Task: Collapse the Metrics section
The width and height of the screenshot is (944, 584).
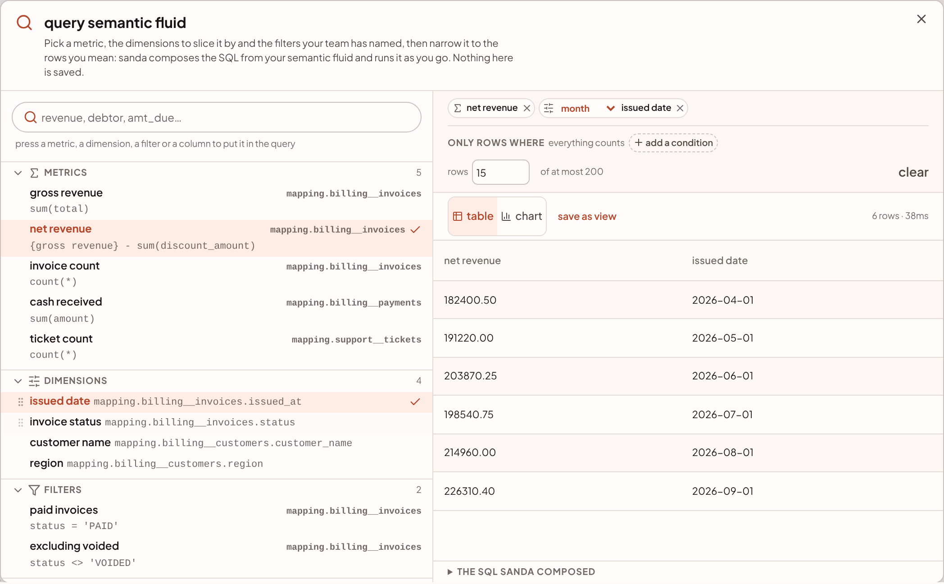Action: [x=18, y=173]
